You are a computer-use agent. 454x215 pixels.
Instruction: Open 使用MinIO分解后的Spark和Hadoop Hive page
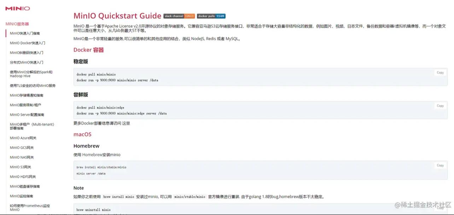pyautogui.click(x=31, y=74)
